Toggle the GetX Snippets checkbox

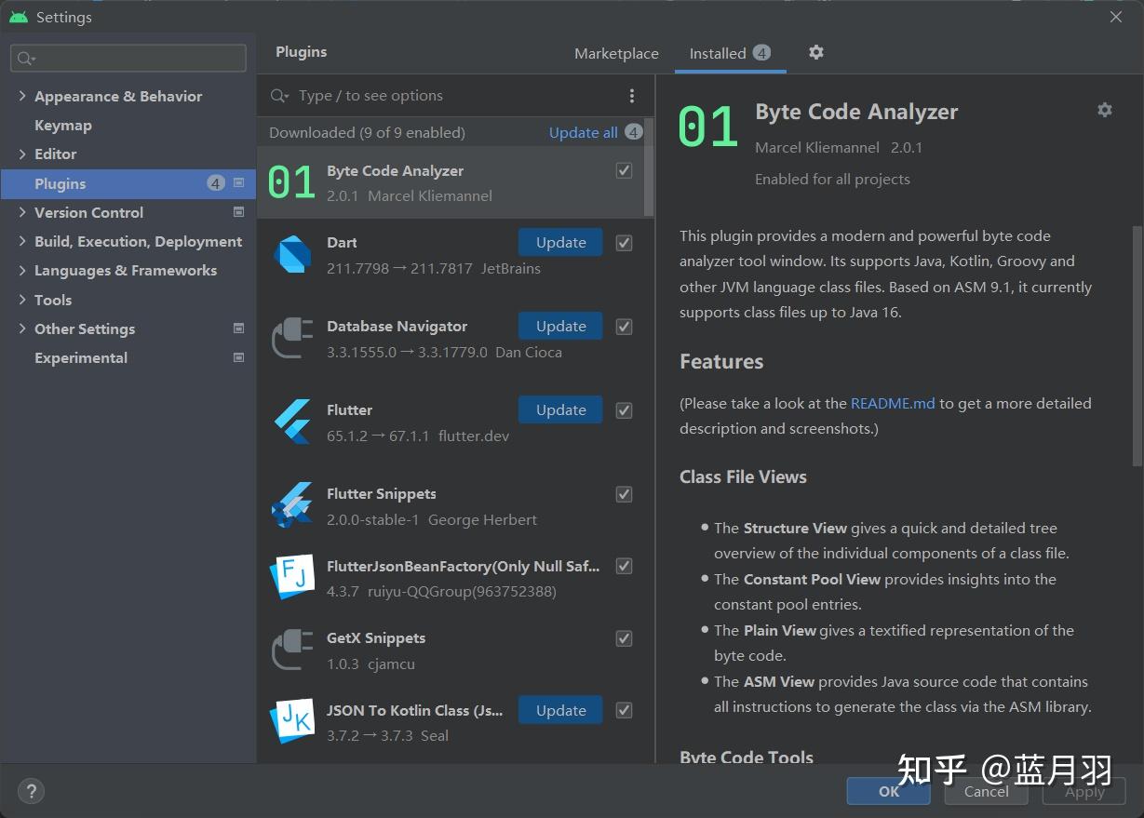tap(624, 638)
